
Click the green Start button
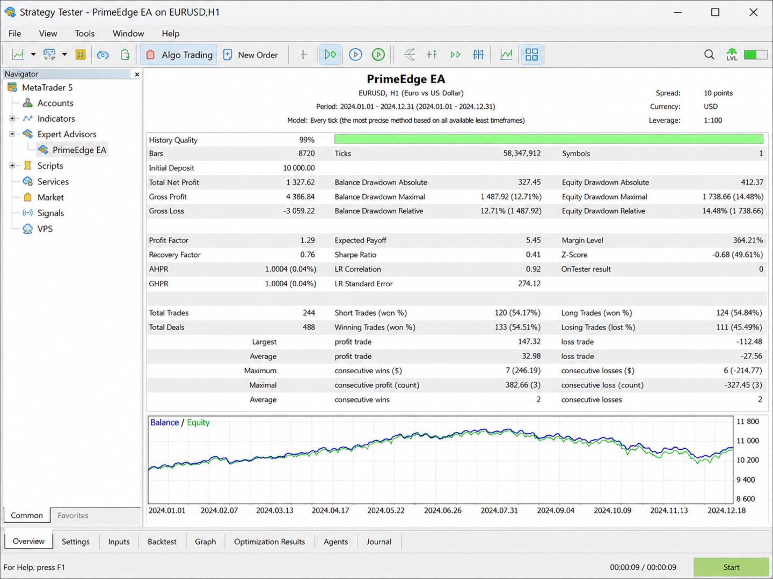tap(731, 567)
